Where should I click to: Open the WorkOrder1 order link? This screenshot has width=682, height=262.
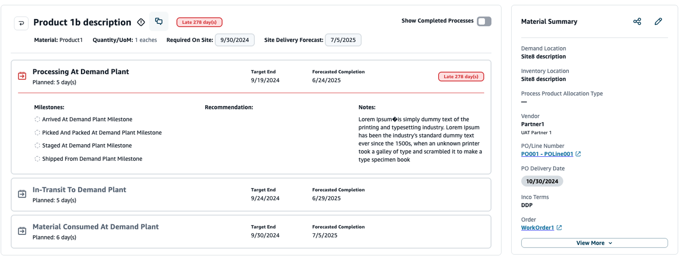(537, 228)
